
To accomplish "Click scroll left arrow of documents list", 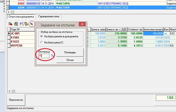I will 9,12.
